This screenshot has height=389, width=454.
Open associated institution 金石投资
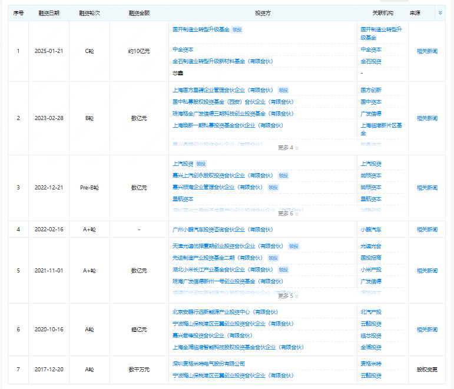tap(371, 61)
